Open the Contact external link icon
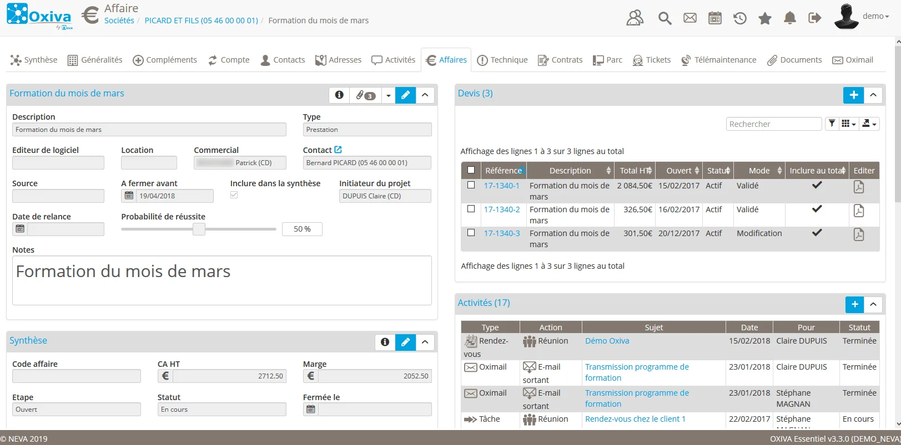 [x=338, y=150]
